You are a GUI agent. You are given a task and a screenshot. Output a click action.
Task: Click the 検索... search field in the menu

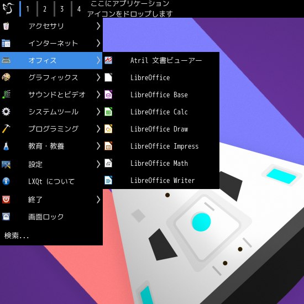(x=51, y=235)
